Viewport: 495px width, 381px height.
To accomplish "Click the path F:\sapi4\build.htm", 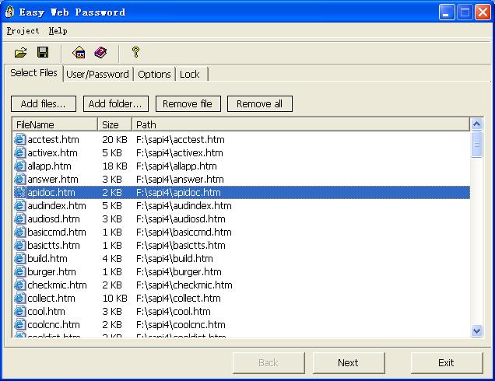I will [x=174, y=259].
